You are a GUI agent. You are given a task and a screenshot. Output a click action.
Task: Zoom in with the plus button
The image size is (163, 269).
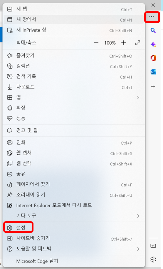click(124, 43)
